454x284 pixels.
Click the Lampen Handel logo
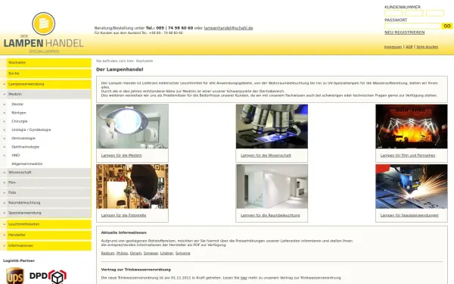pyautogui.click(x=43, y=33)
